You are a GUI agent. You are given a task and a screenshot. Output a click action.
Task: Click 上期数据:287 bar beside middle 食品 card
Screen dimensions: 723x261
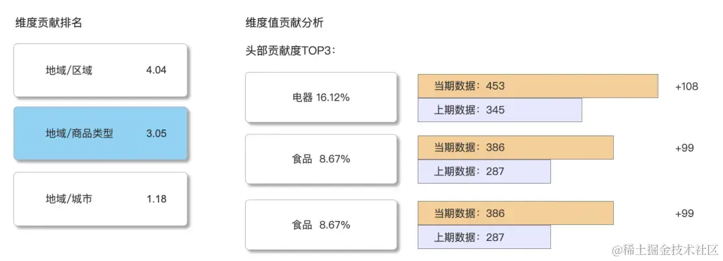pos(484,172)
